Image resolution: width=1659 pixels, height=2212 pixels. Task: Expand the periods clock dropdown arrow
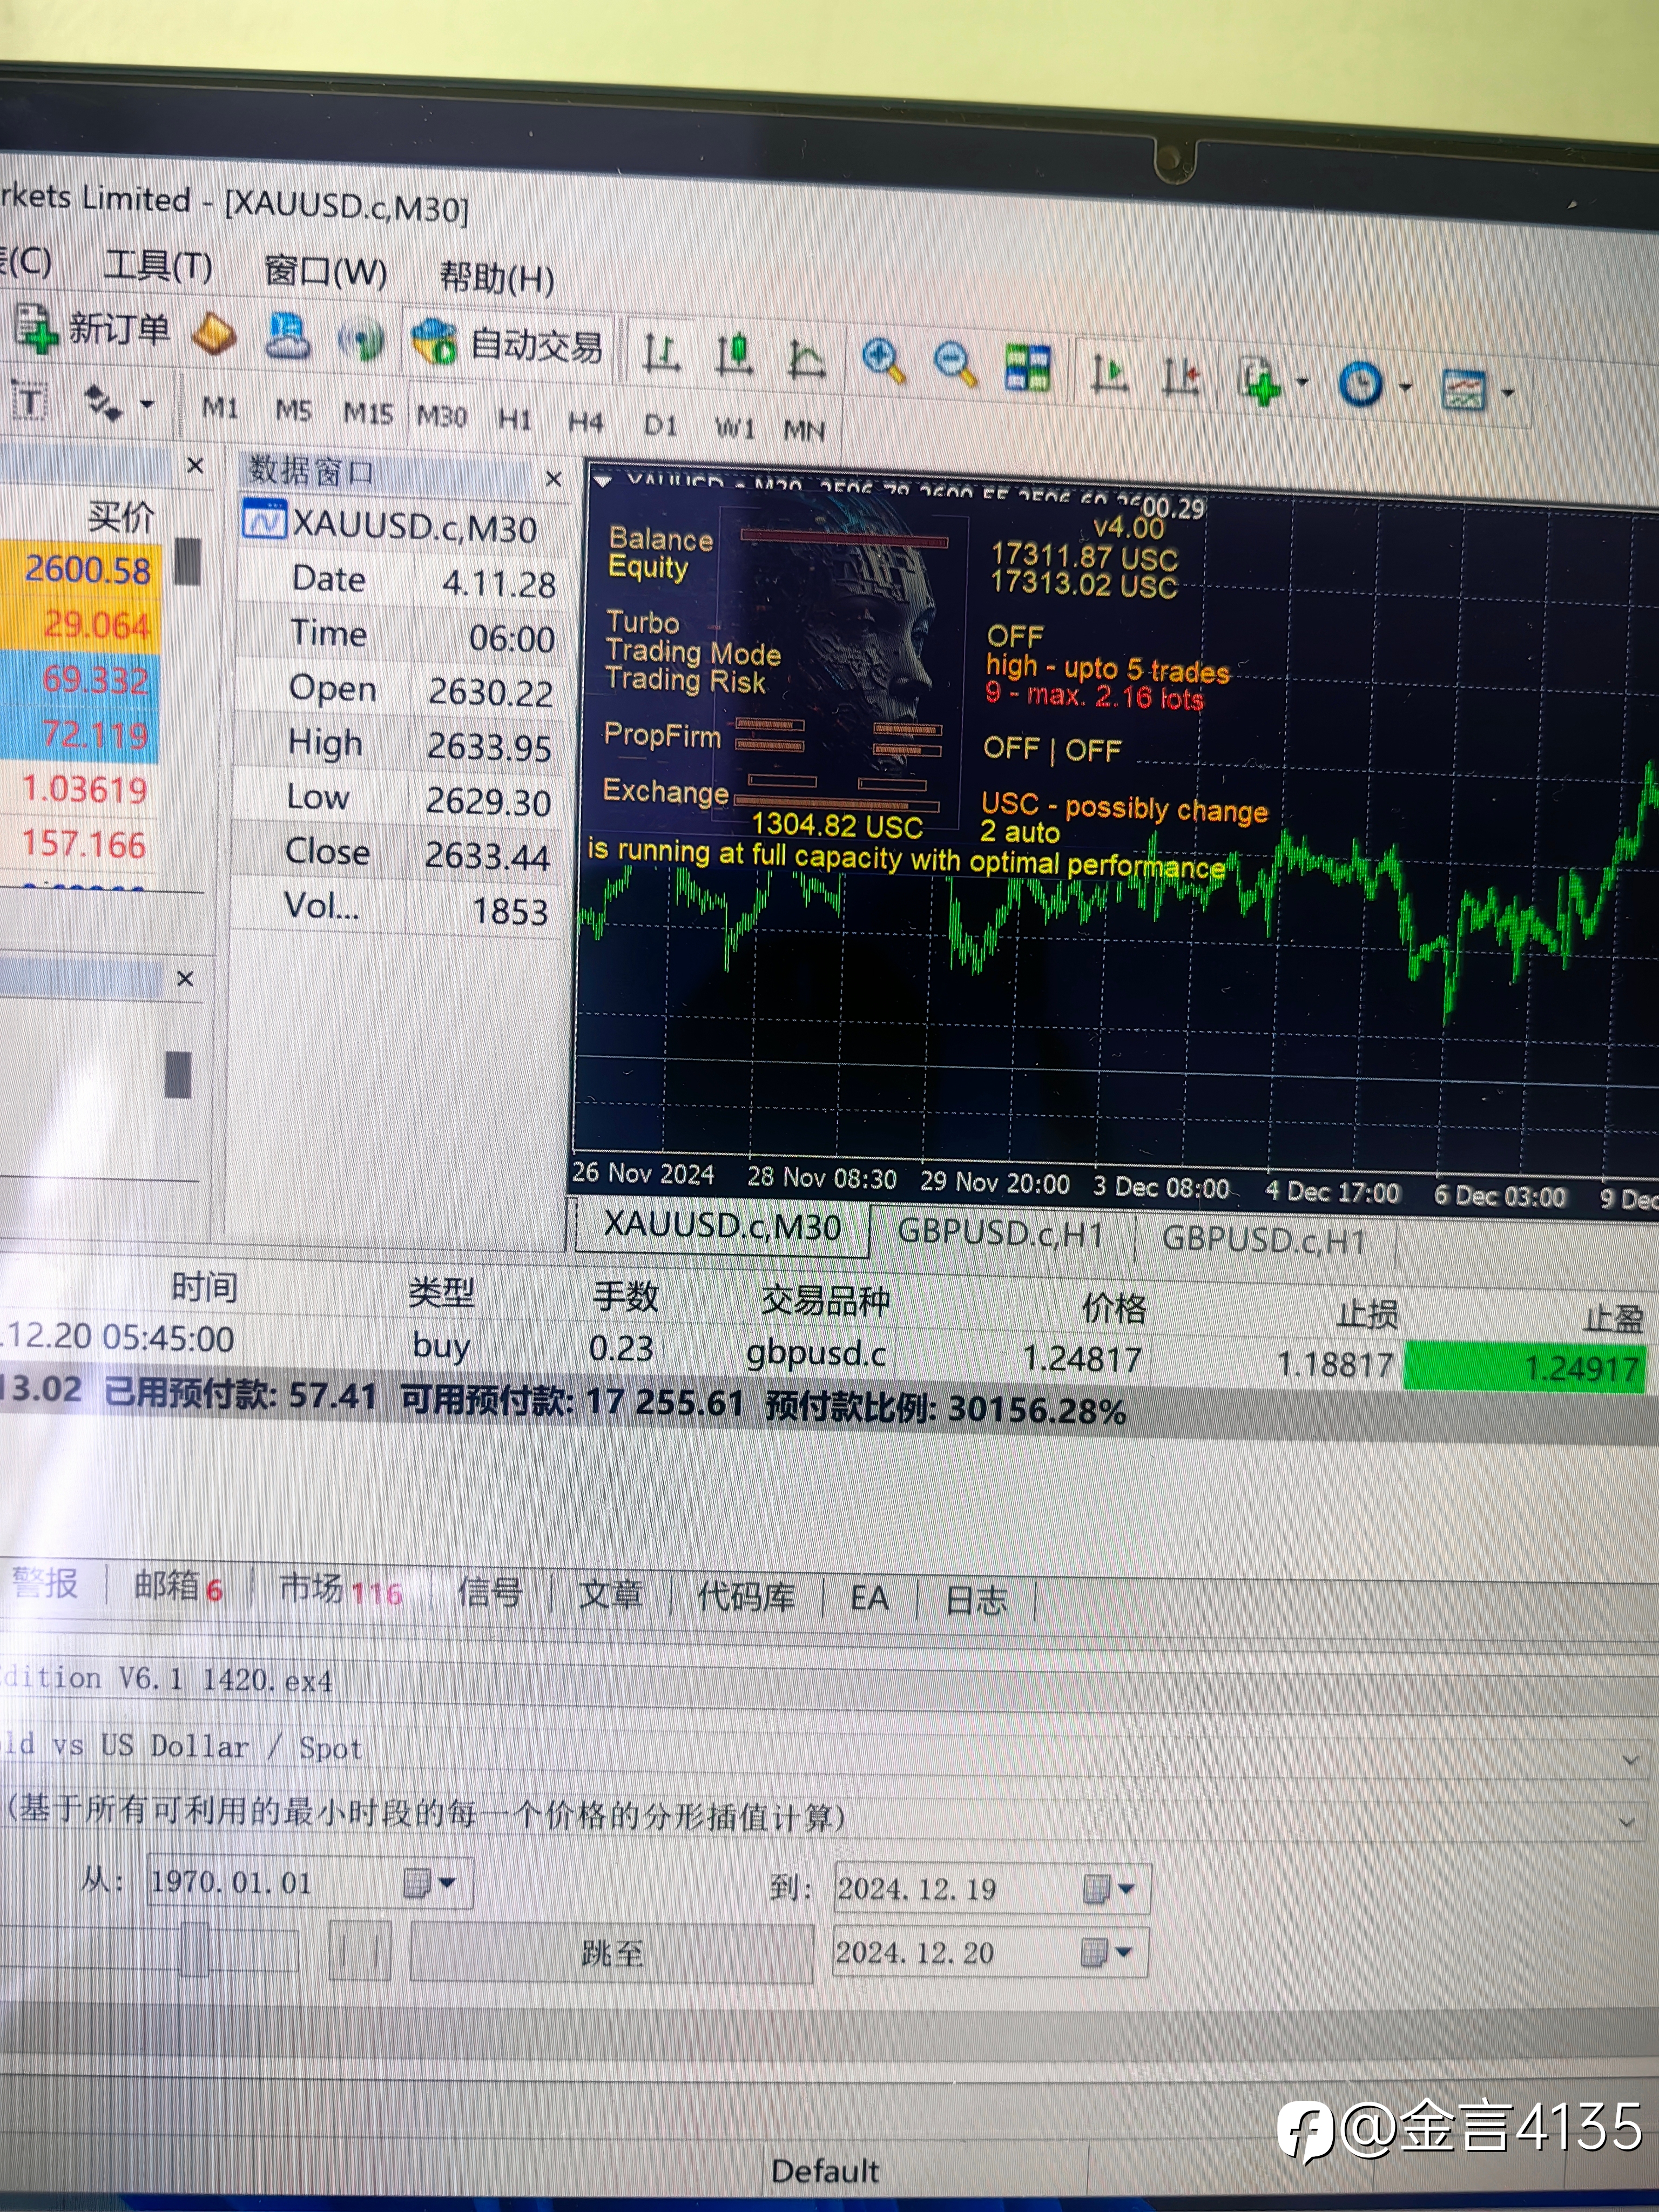tap(1405, 388)
